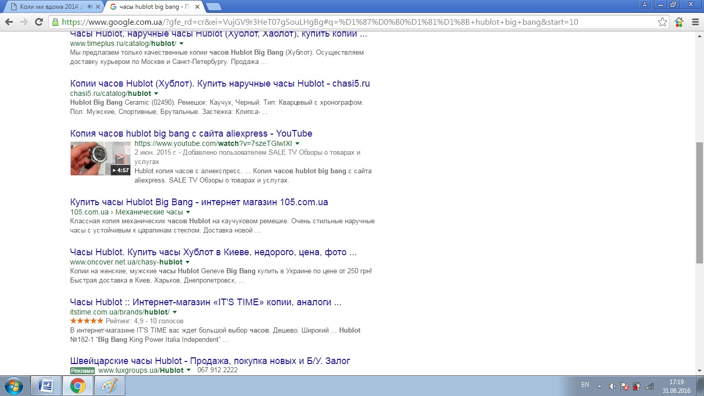Open the Windows Start menu
This screenshot has width=704, height=396.
pos(13,386)
